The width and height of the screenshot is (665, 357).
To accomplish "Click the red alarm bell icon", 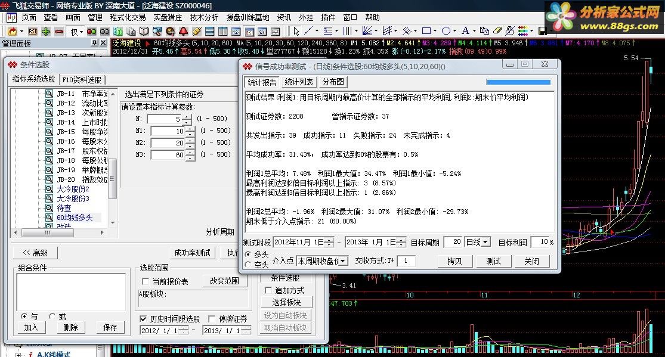I will click(x=183, y=32).
